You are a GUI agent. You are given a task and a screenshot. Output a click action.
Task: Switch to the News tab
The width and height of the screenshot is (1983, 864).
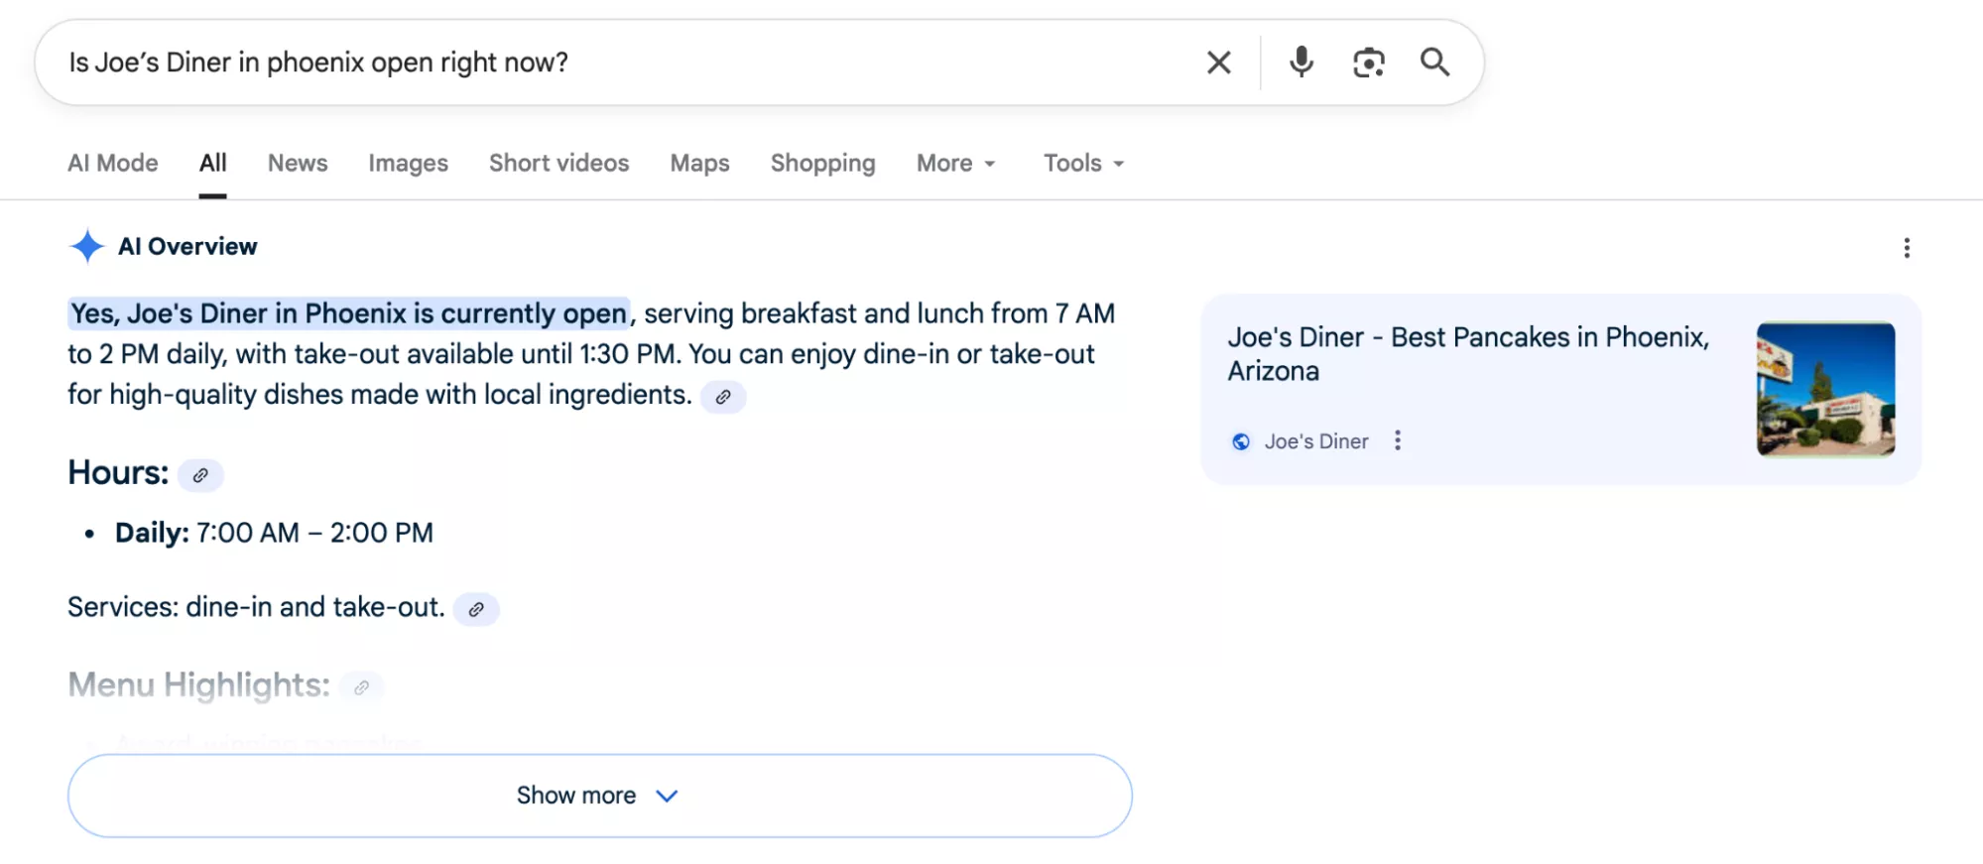point(298,163)
